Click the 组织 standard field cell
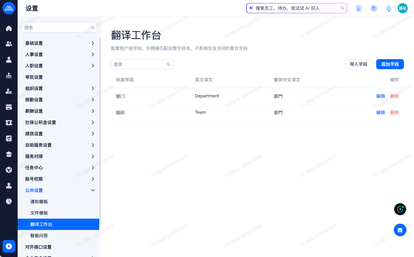The height and width of the screenshot is (257, 414). coord(120,113)
